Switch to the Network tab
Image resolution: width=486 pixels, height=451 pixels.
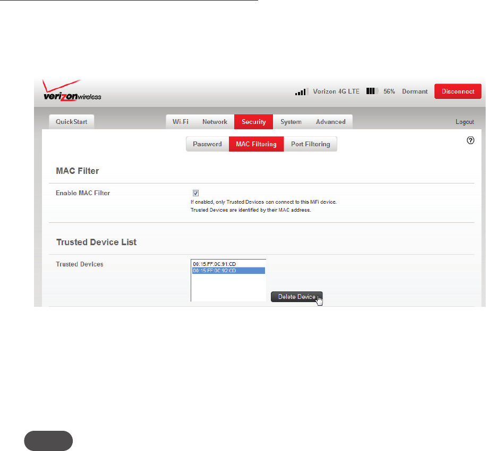pos(215,122)
